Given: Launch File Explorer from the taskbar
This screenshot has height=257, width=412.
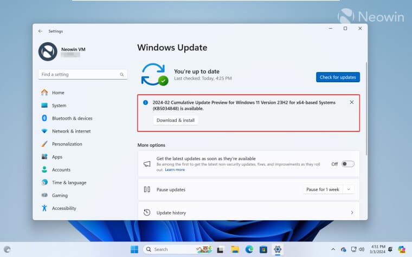Looking at the screenshot, I should [235, 249].
